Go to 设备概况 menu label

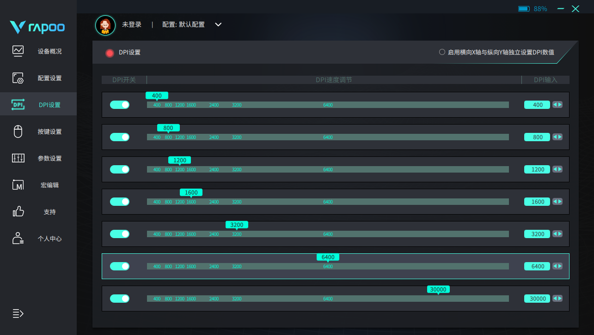tap(50, 51)
